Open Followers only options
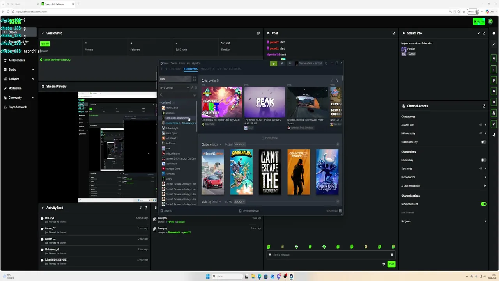 (444, 133)
